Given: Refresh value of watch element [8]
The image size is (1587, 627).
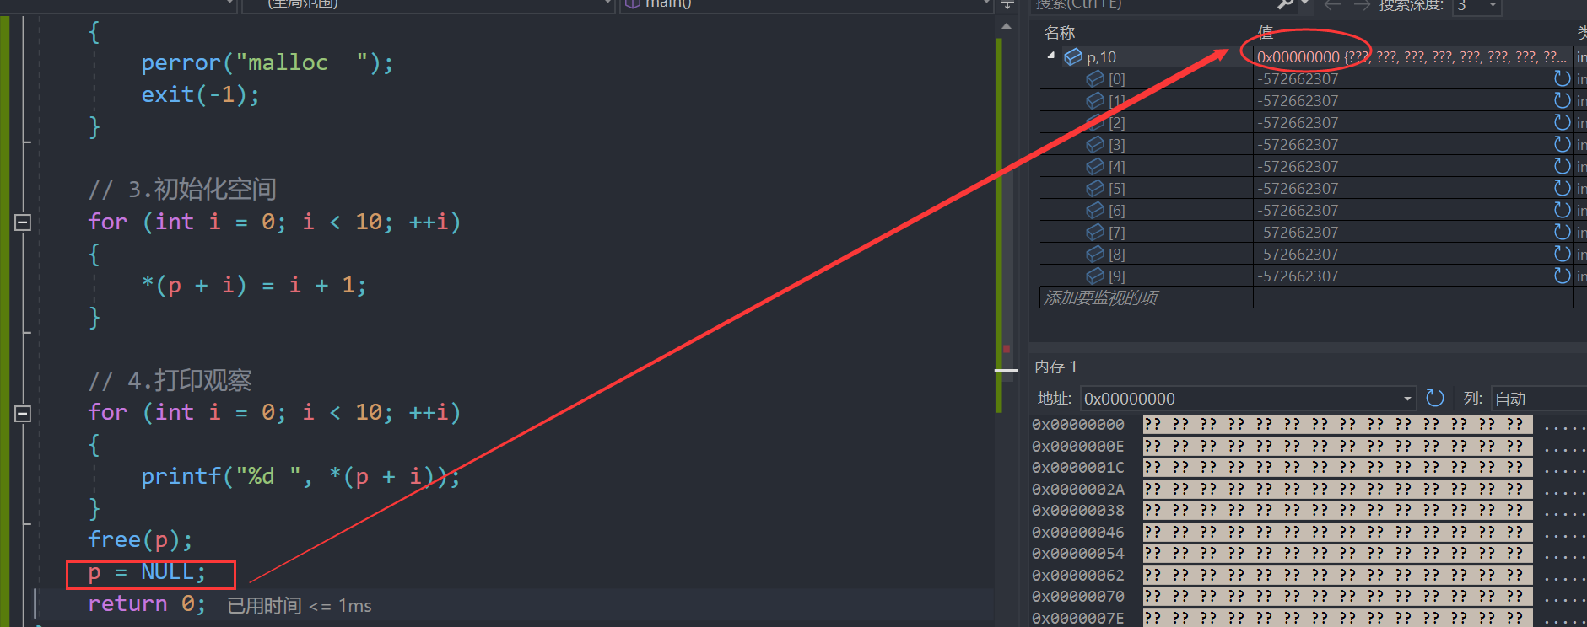Looking at the screenshot, I should coord(1562,254).
